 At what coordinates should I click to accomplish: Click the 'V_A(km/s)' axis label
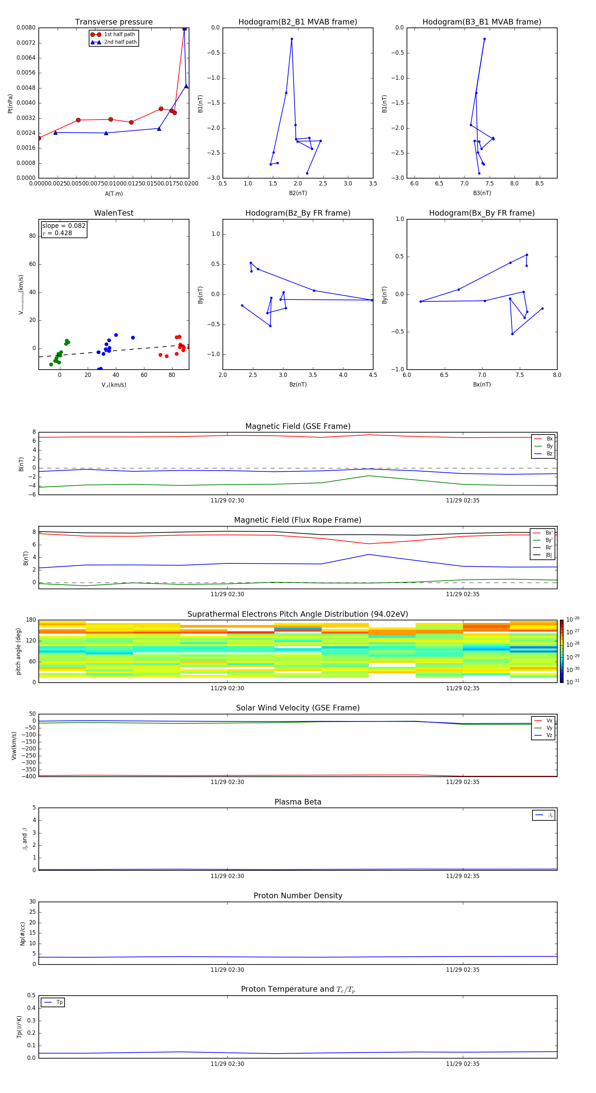tap(114, 385)
